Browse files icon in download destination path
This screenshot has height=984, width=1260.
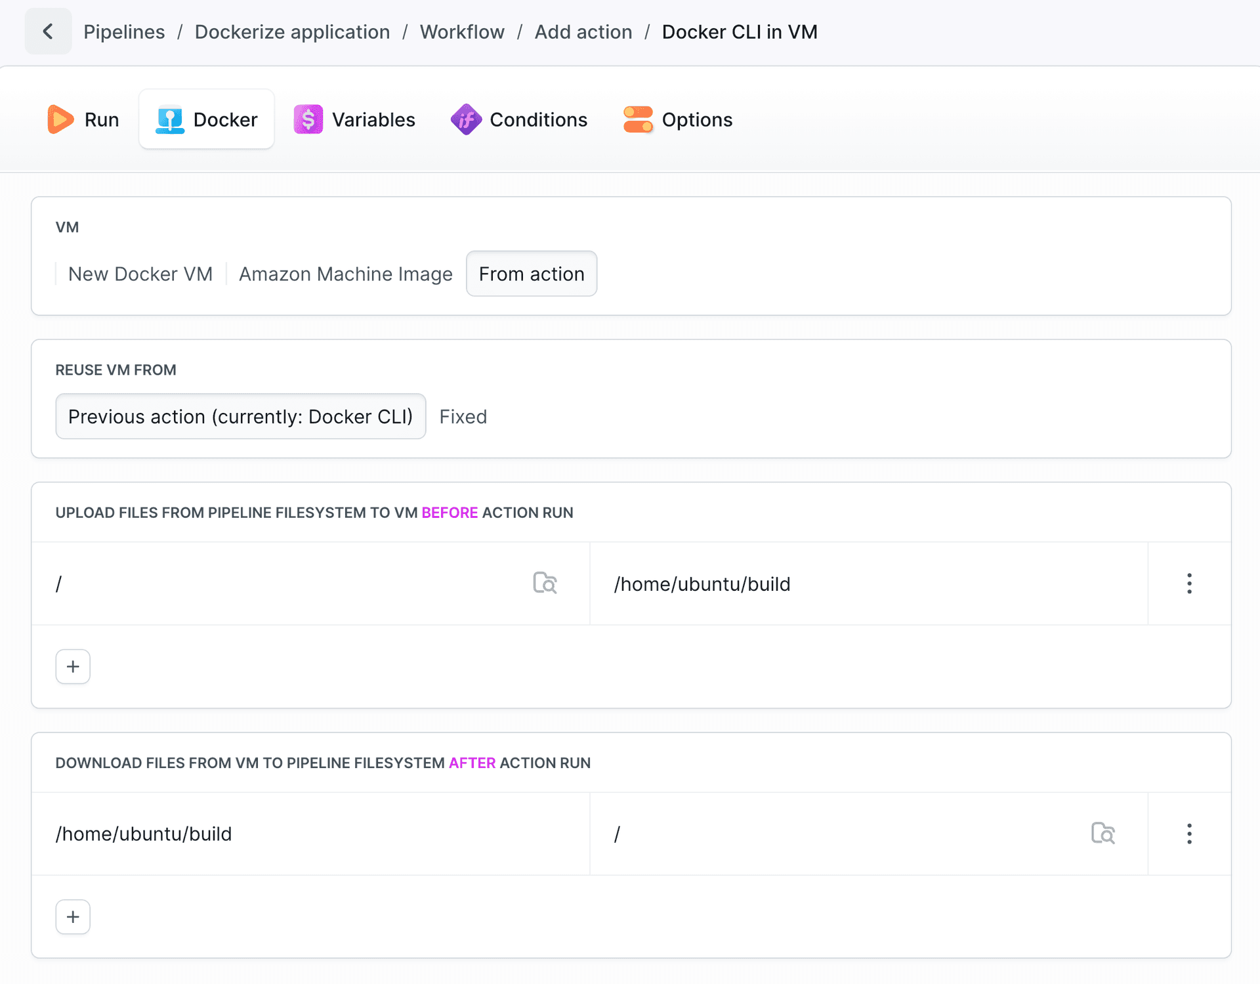click(x=1102, y=833)
